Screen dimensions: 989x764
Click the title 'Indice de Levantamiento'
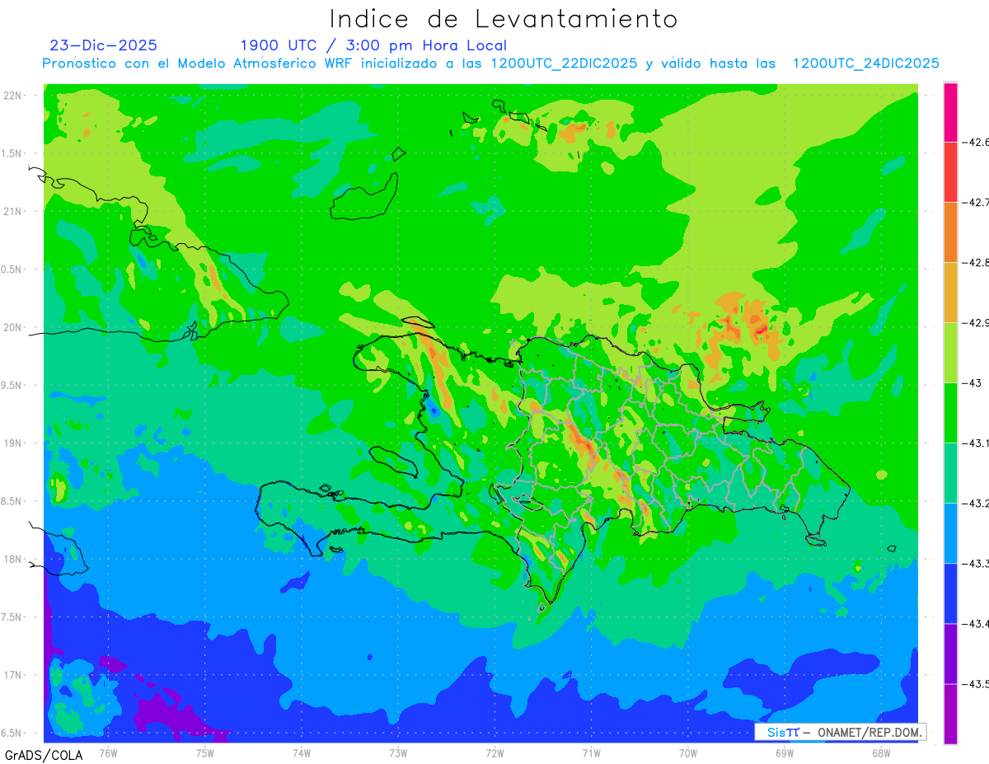503,18
